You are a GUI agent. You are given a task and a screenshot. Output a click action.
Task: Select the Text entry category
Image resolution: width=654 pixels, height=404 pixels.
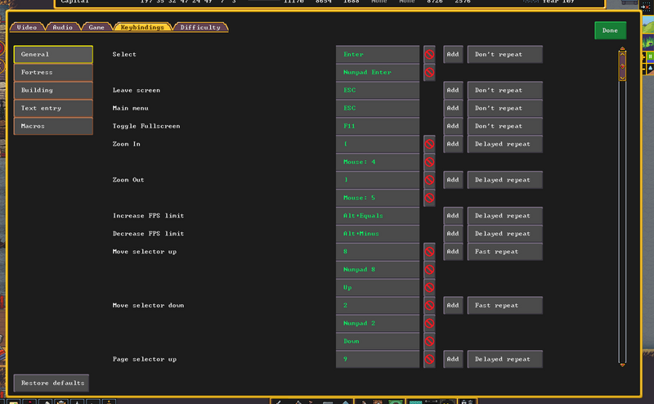click(53, 108)
